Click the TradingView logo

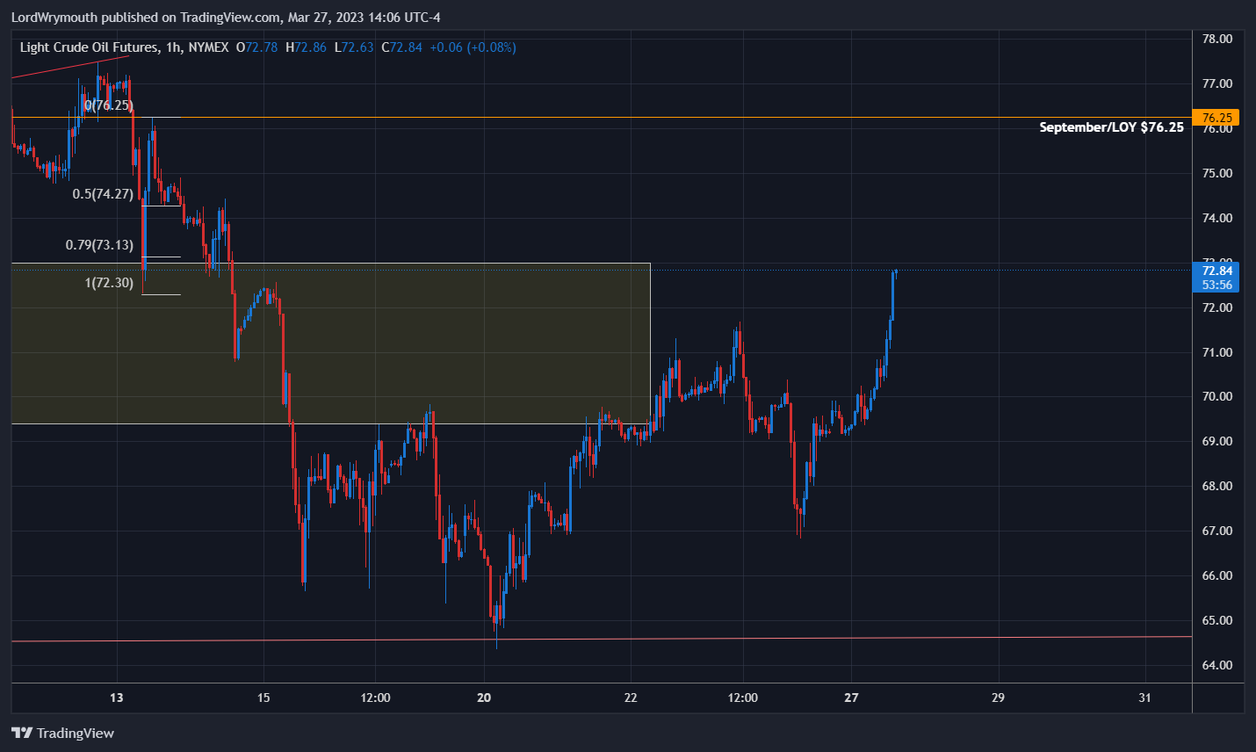click(62, 733)
